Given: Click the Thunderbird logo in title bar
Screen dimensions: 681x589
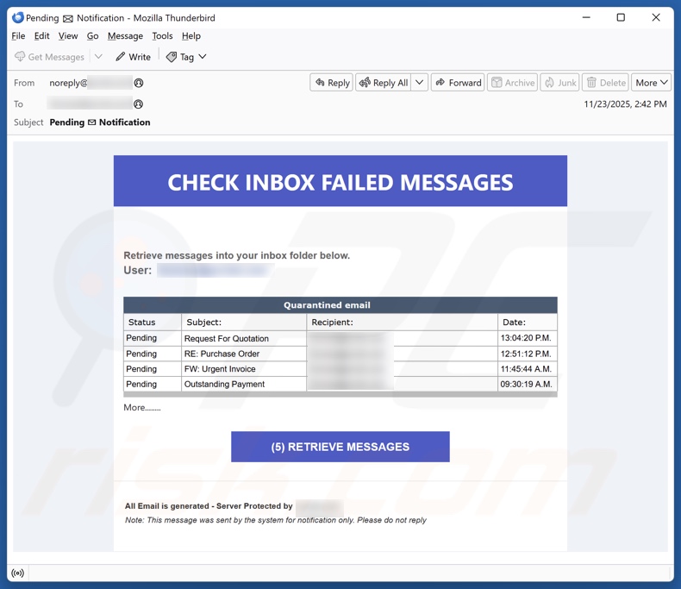Looking at the screenshot, I should click(x=18, y=18).
